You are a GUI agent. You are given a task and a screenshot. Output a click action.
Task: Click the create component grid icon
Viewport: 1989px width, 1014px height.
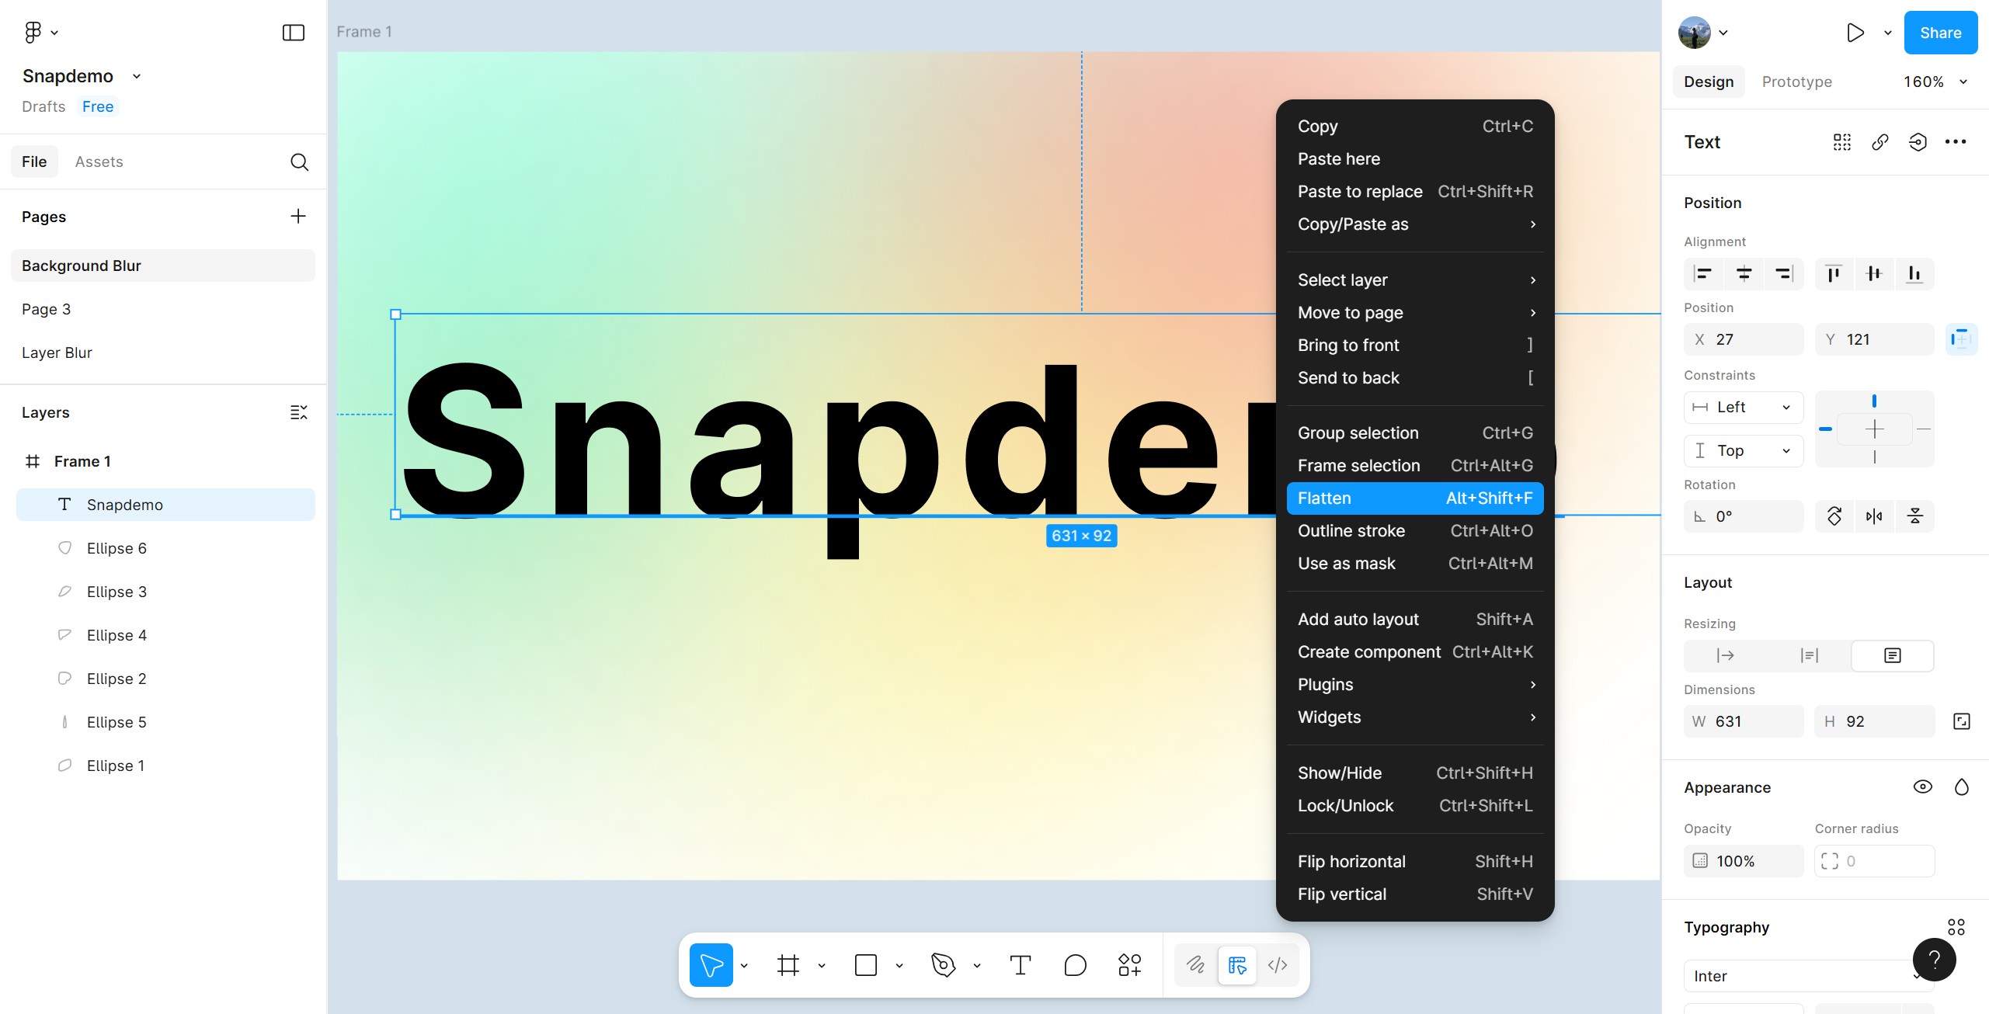[1842, 142]
